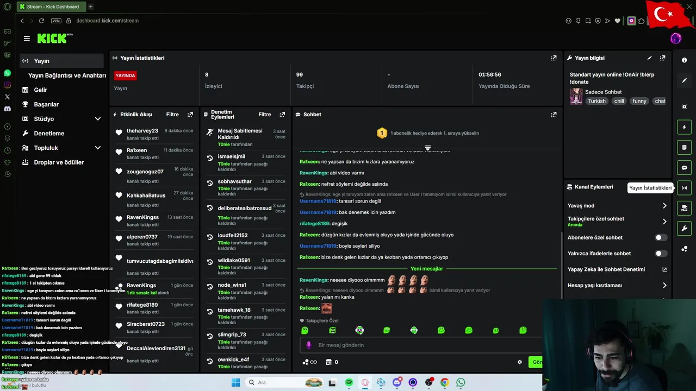The height and width of the screenshot is (391, 696).
Task: Click the down-arrow collapse handle under gift banner
Action: click(x=427, y=148)
